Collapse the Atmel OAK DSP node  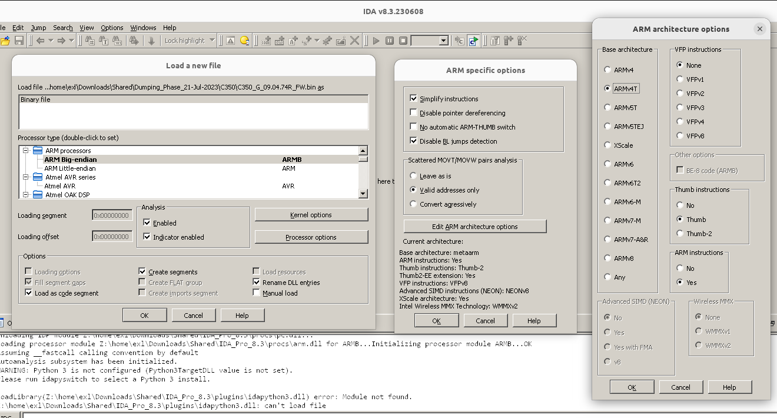tap(26, 195)
